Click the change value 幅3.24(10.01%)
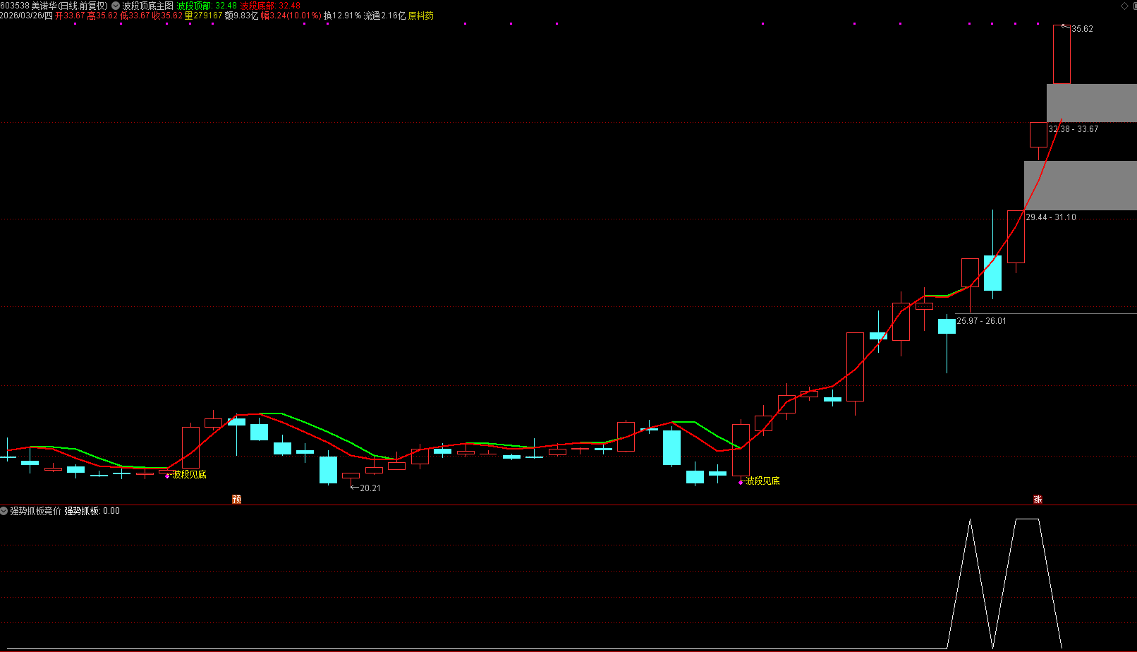Viewport: 1137px width, 652px height. tap(291, 16)
